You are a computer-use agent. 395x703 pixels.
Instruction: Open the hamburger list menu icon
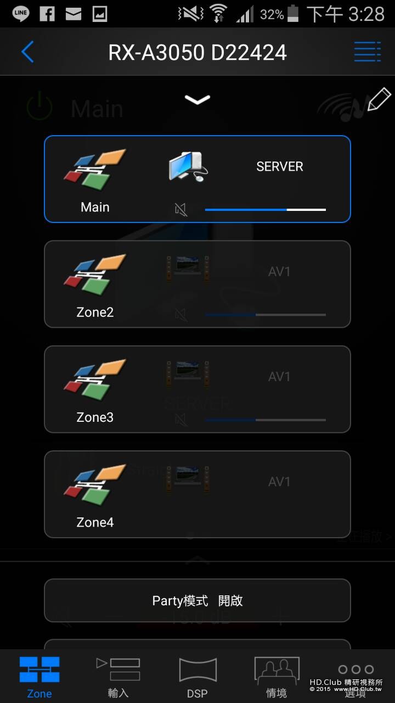tap(367, 52)
